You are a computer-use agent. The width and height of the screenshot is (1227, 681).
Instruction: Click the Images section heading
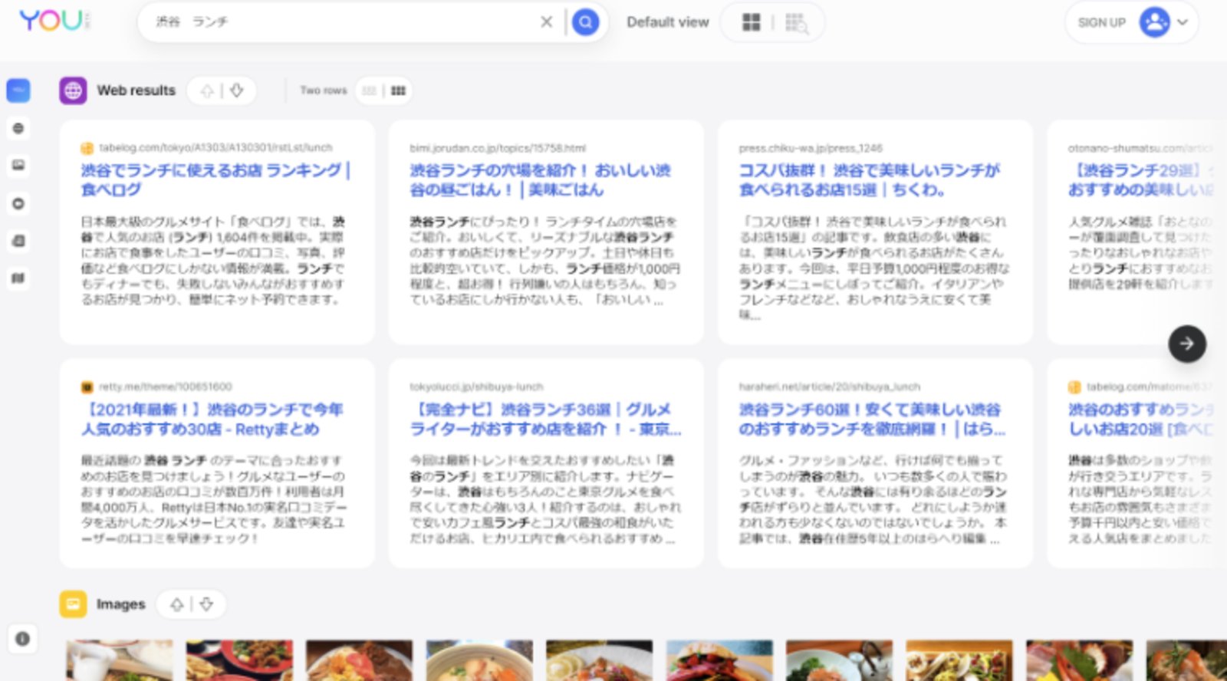pyautogui.click(x=120, y=604)
